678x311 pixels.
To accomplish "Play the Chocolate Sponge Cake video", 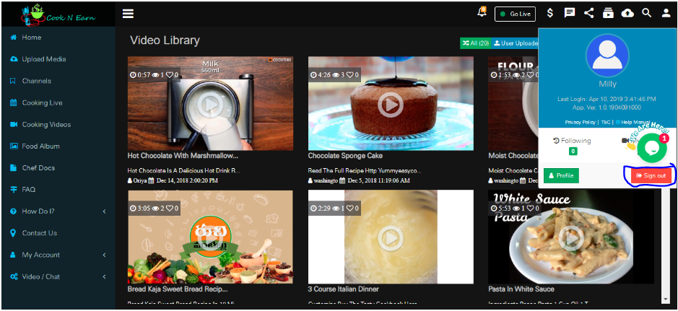I will point(391,104).
